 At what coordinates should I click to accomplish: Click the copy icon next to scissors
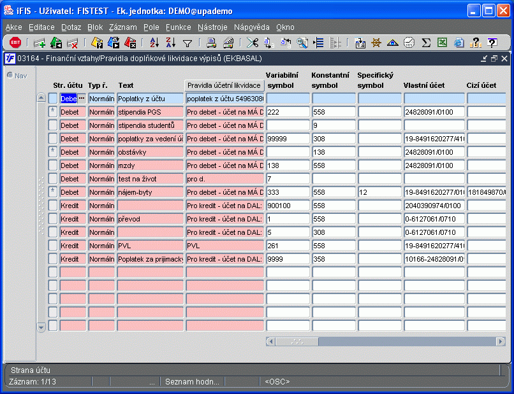[x=269, y=43]
